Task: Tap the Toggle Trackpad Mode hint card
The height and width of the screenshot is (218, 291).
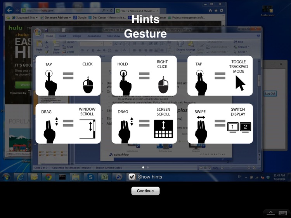Action: [220, 76]
